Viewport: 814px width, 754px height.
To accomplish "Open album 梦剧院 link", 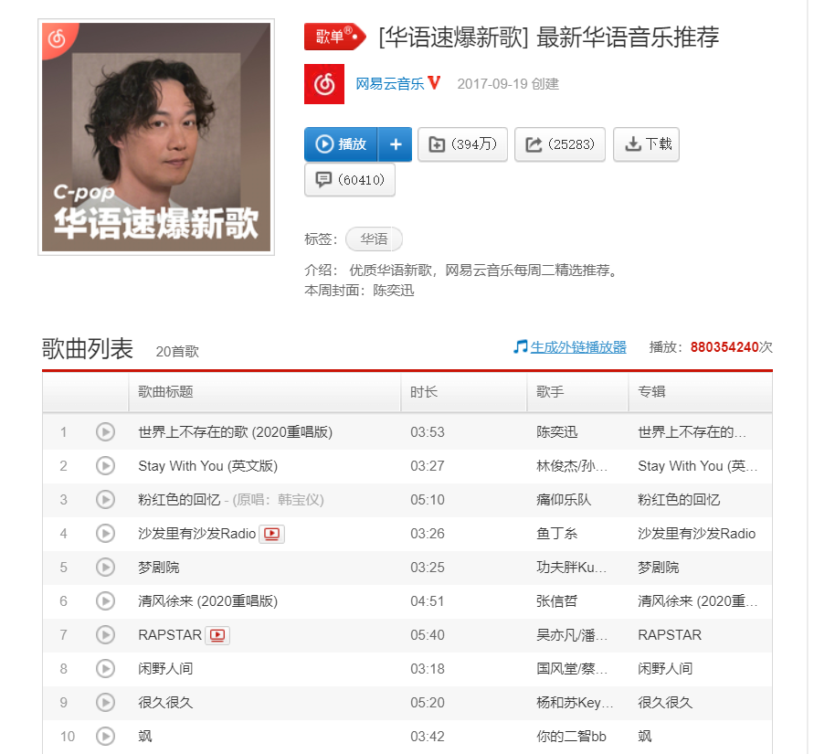I will pos(659,568).
